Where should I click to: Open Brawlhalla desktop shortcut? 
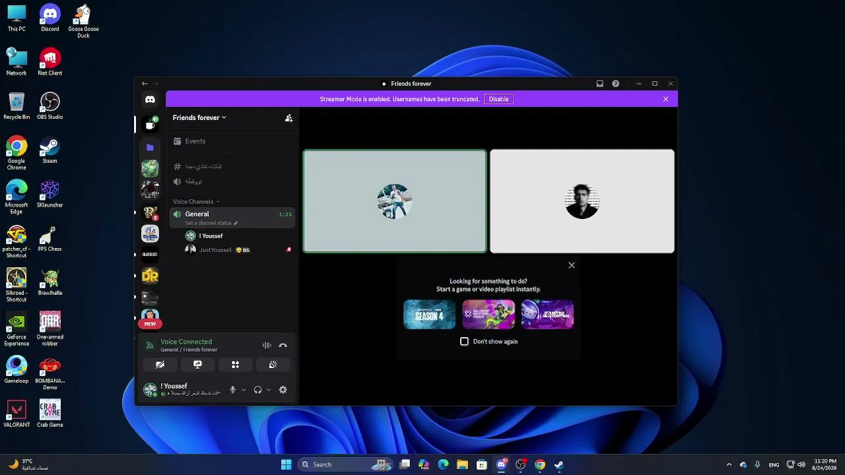coord(50,282)
